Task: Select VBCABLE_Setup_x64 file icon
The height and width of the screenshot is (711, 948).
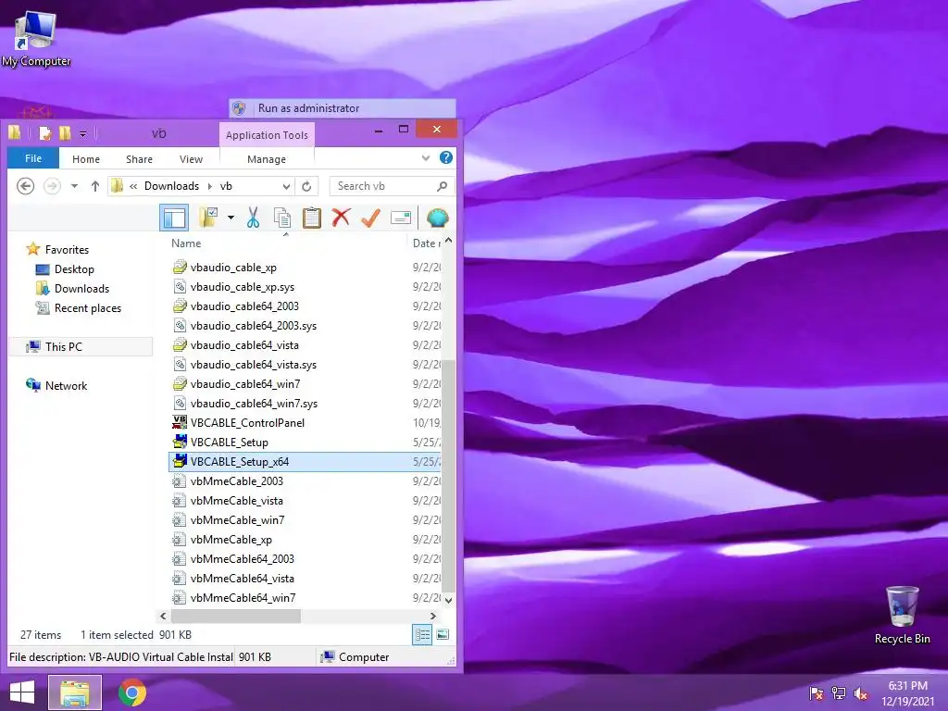Action: [180, 461]
